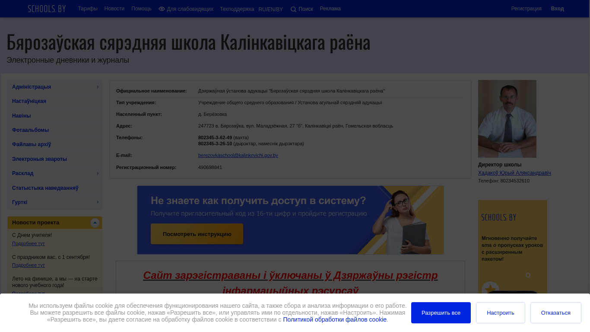Click the director's name link Хадакоў Юрый Аляксандравіч

(x=514, y=173)
